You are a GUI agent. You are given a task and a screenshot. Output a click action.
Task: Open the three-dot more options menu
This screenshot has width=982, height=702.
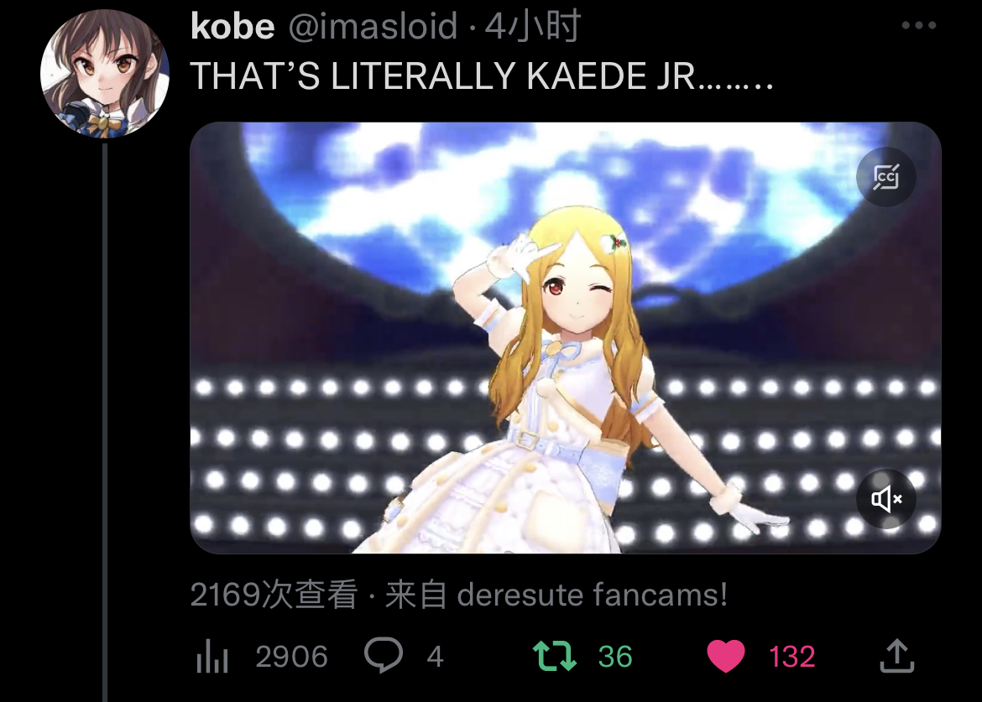(x=919, y=26)
